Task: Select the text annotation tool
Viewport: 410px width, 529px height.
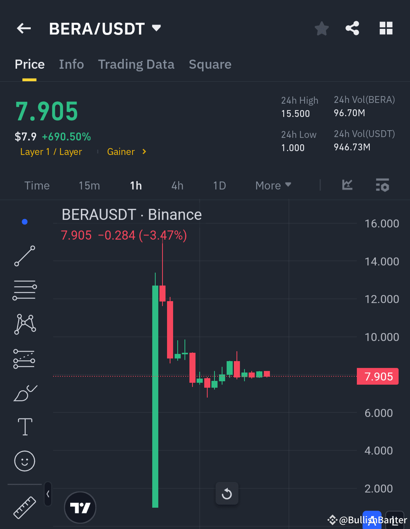Action: point(24,427)
